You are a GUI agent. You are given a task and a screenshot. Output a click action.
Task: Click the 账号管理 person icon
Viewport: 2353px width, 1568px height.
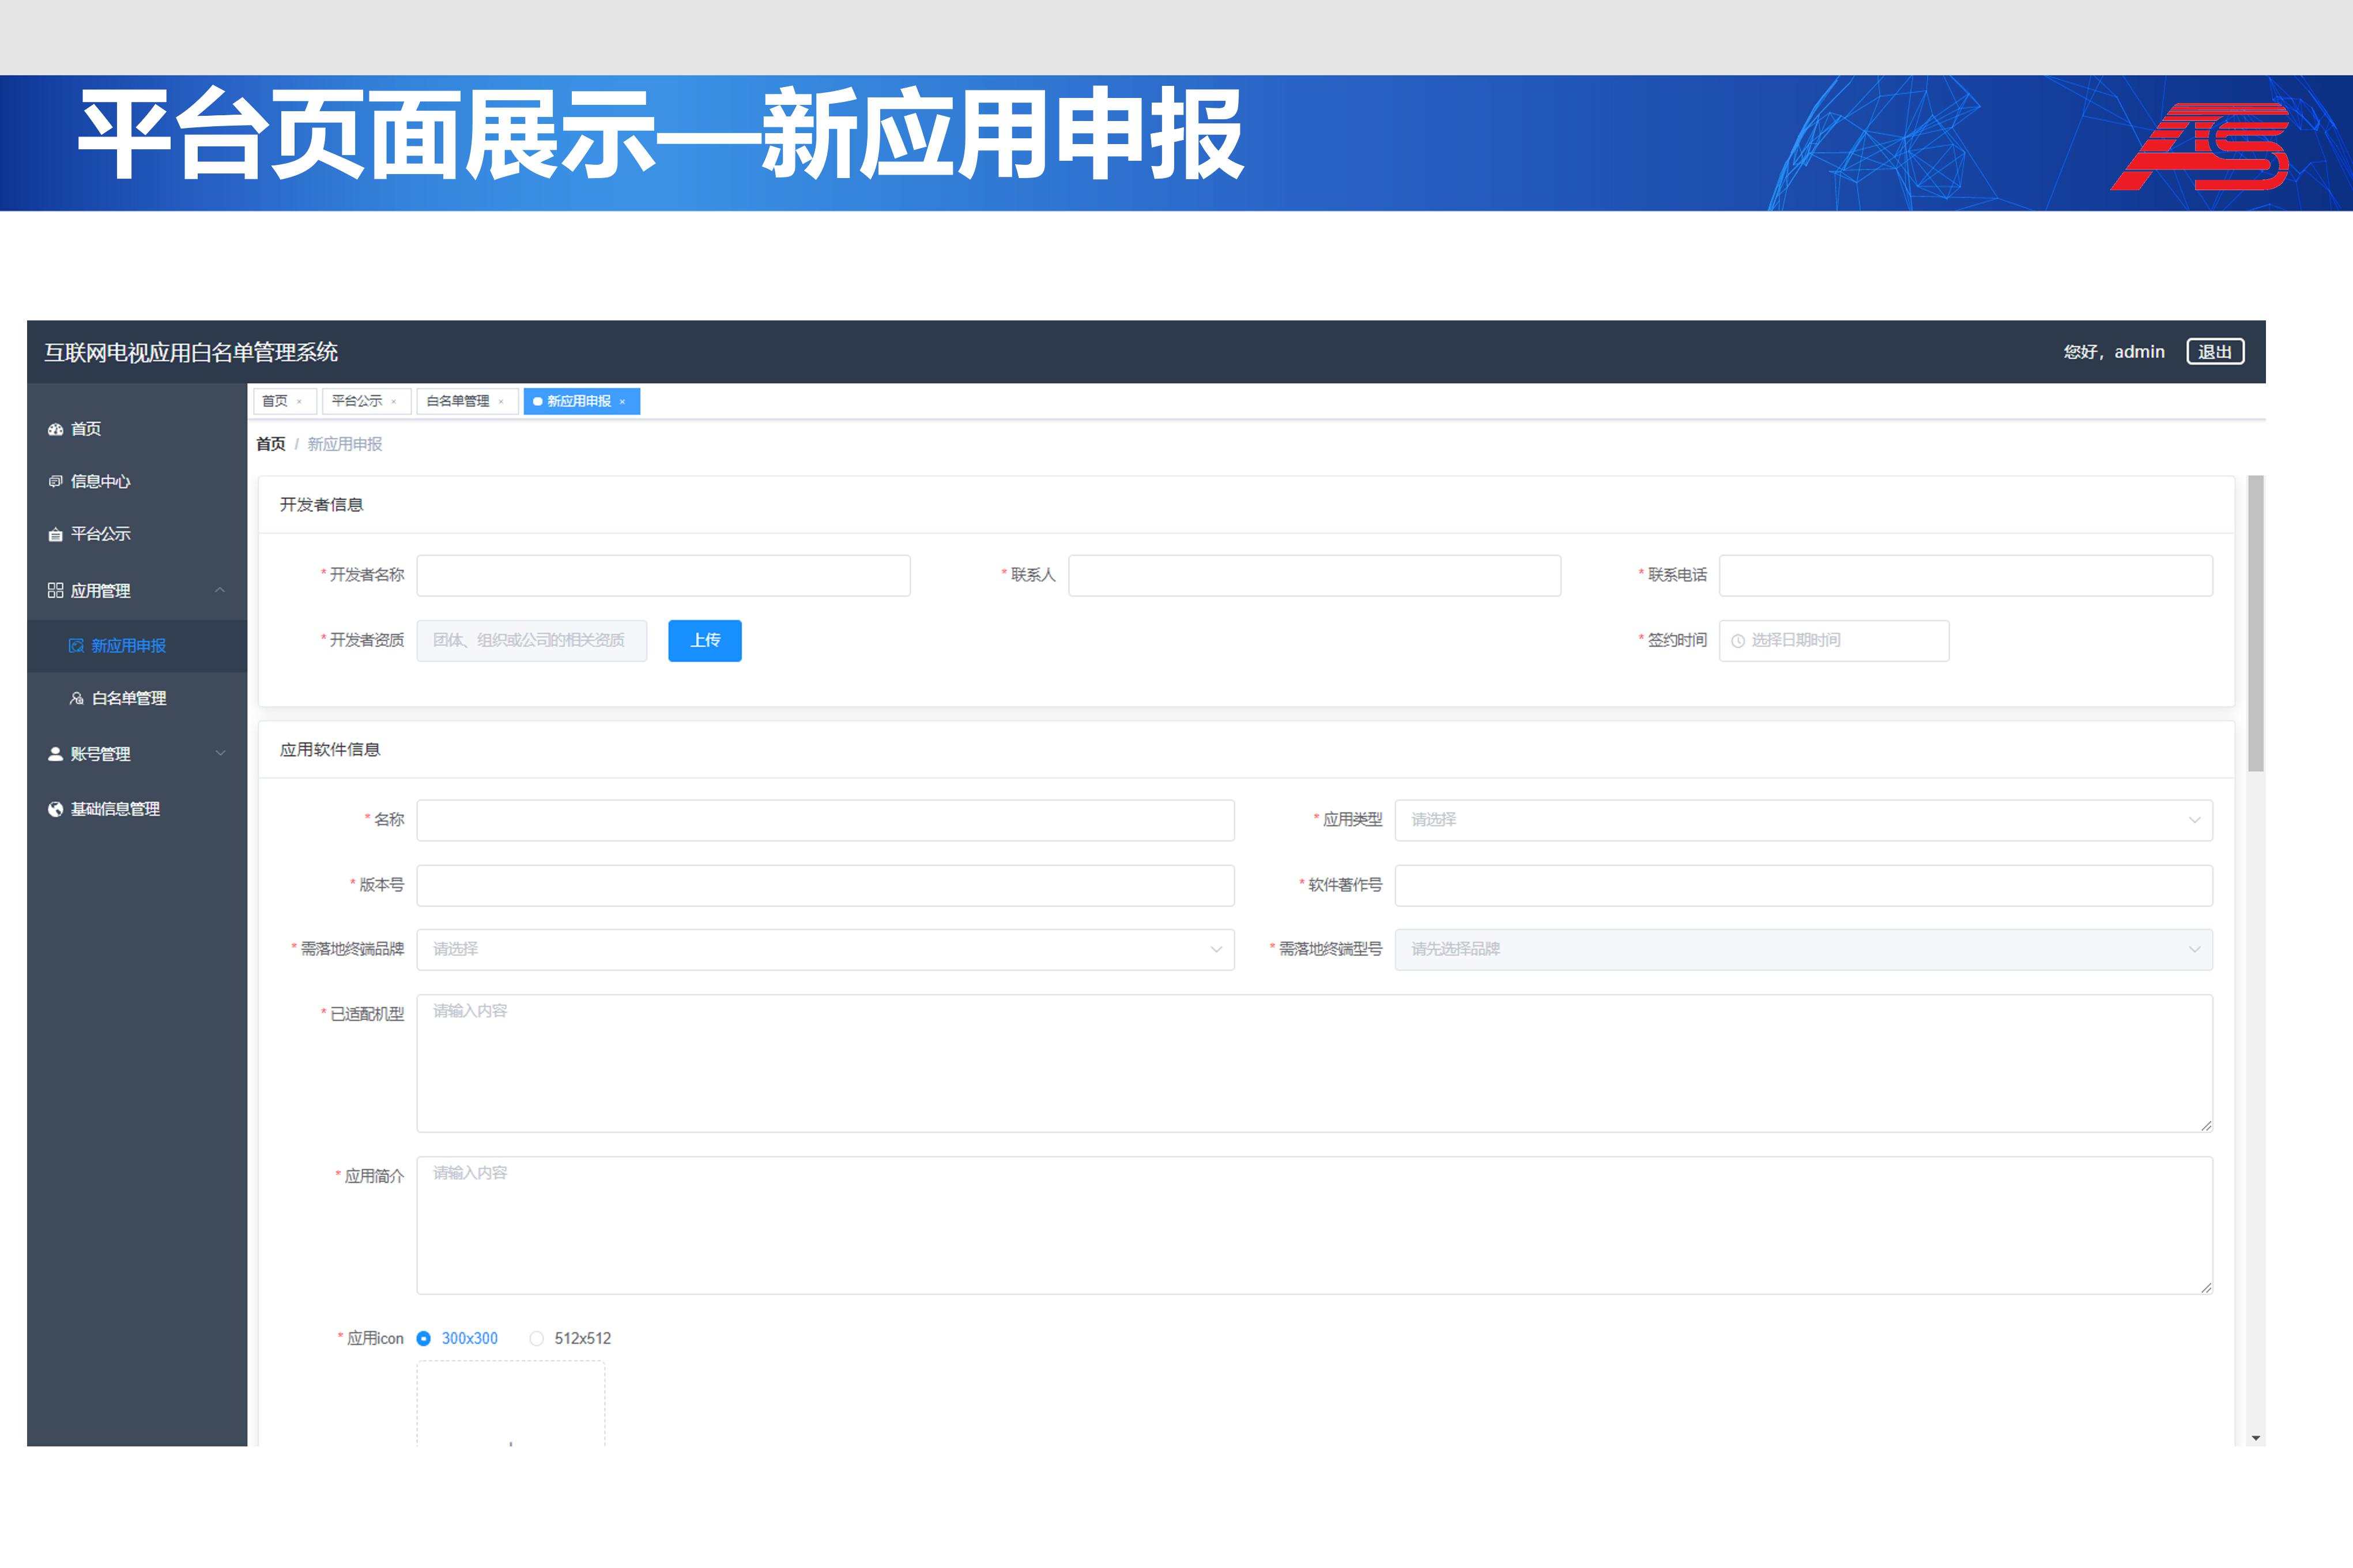55,754
